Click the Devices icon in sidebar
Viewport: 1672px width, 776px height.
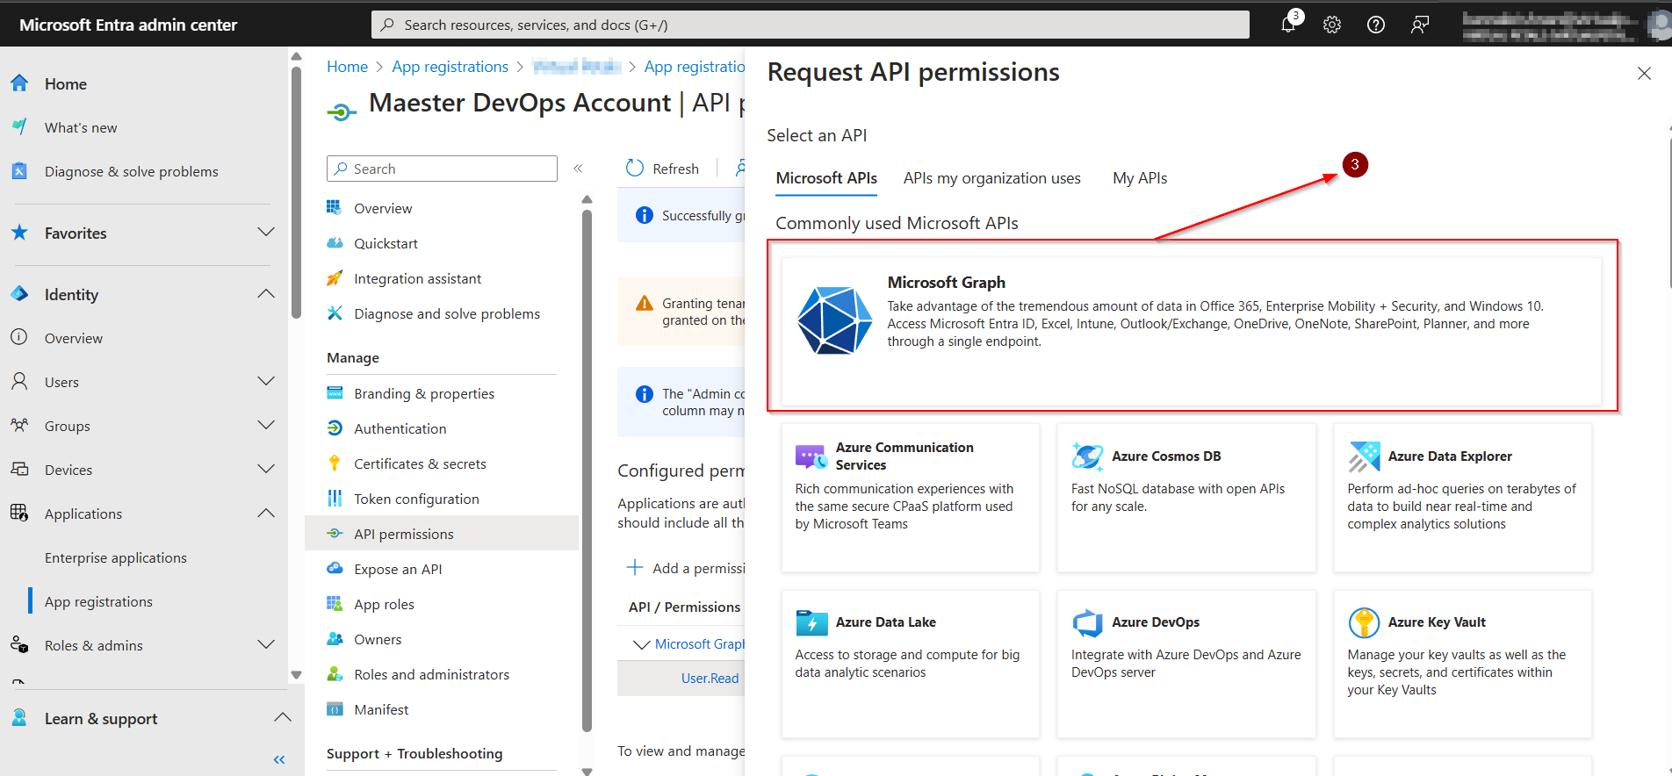(19, 469)
